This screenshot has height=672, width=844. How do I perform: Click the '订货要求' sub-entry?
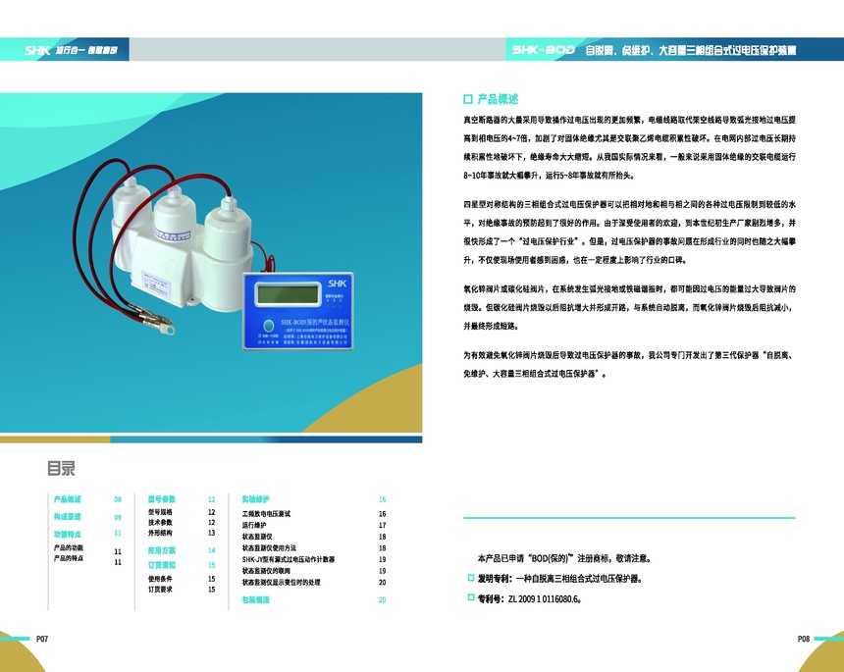pyautogui.click(x=160, y=590)
